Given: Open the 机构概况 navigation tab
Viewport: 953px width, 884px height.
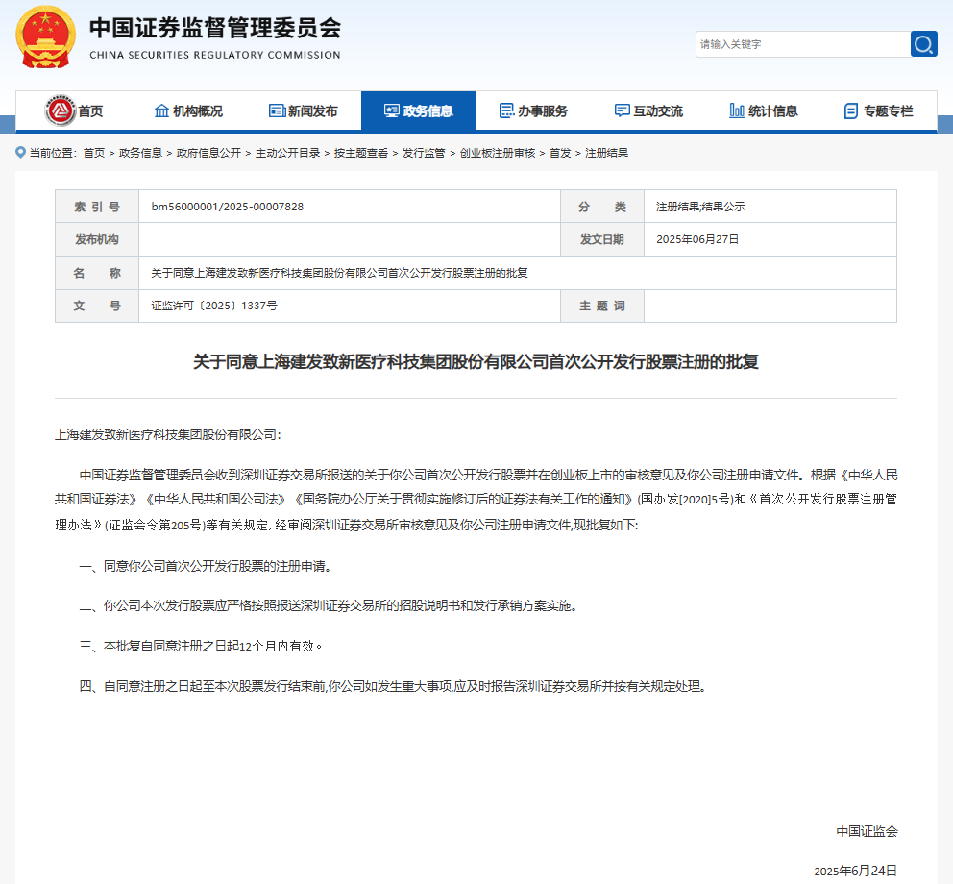Looking at the screenshot, I should point(188,110).
